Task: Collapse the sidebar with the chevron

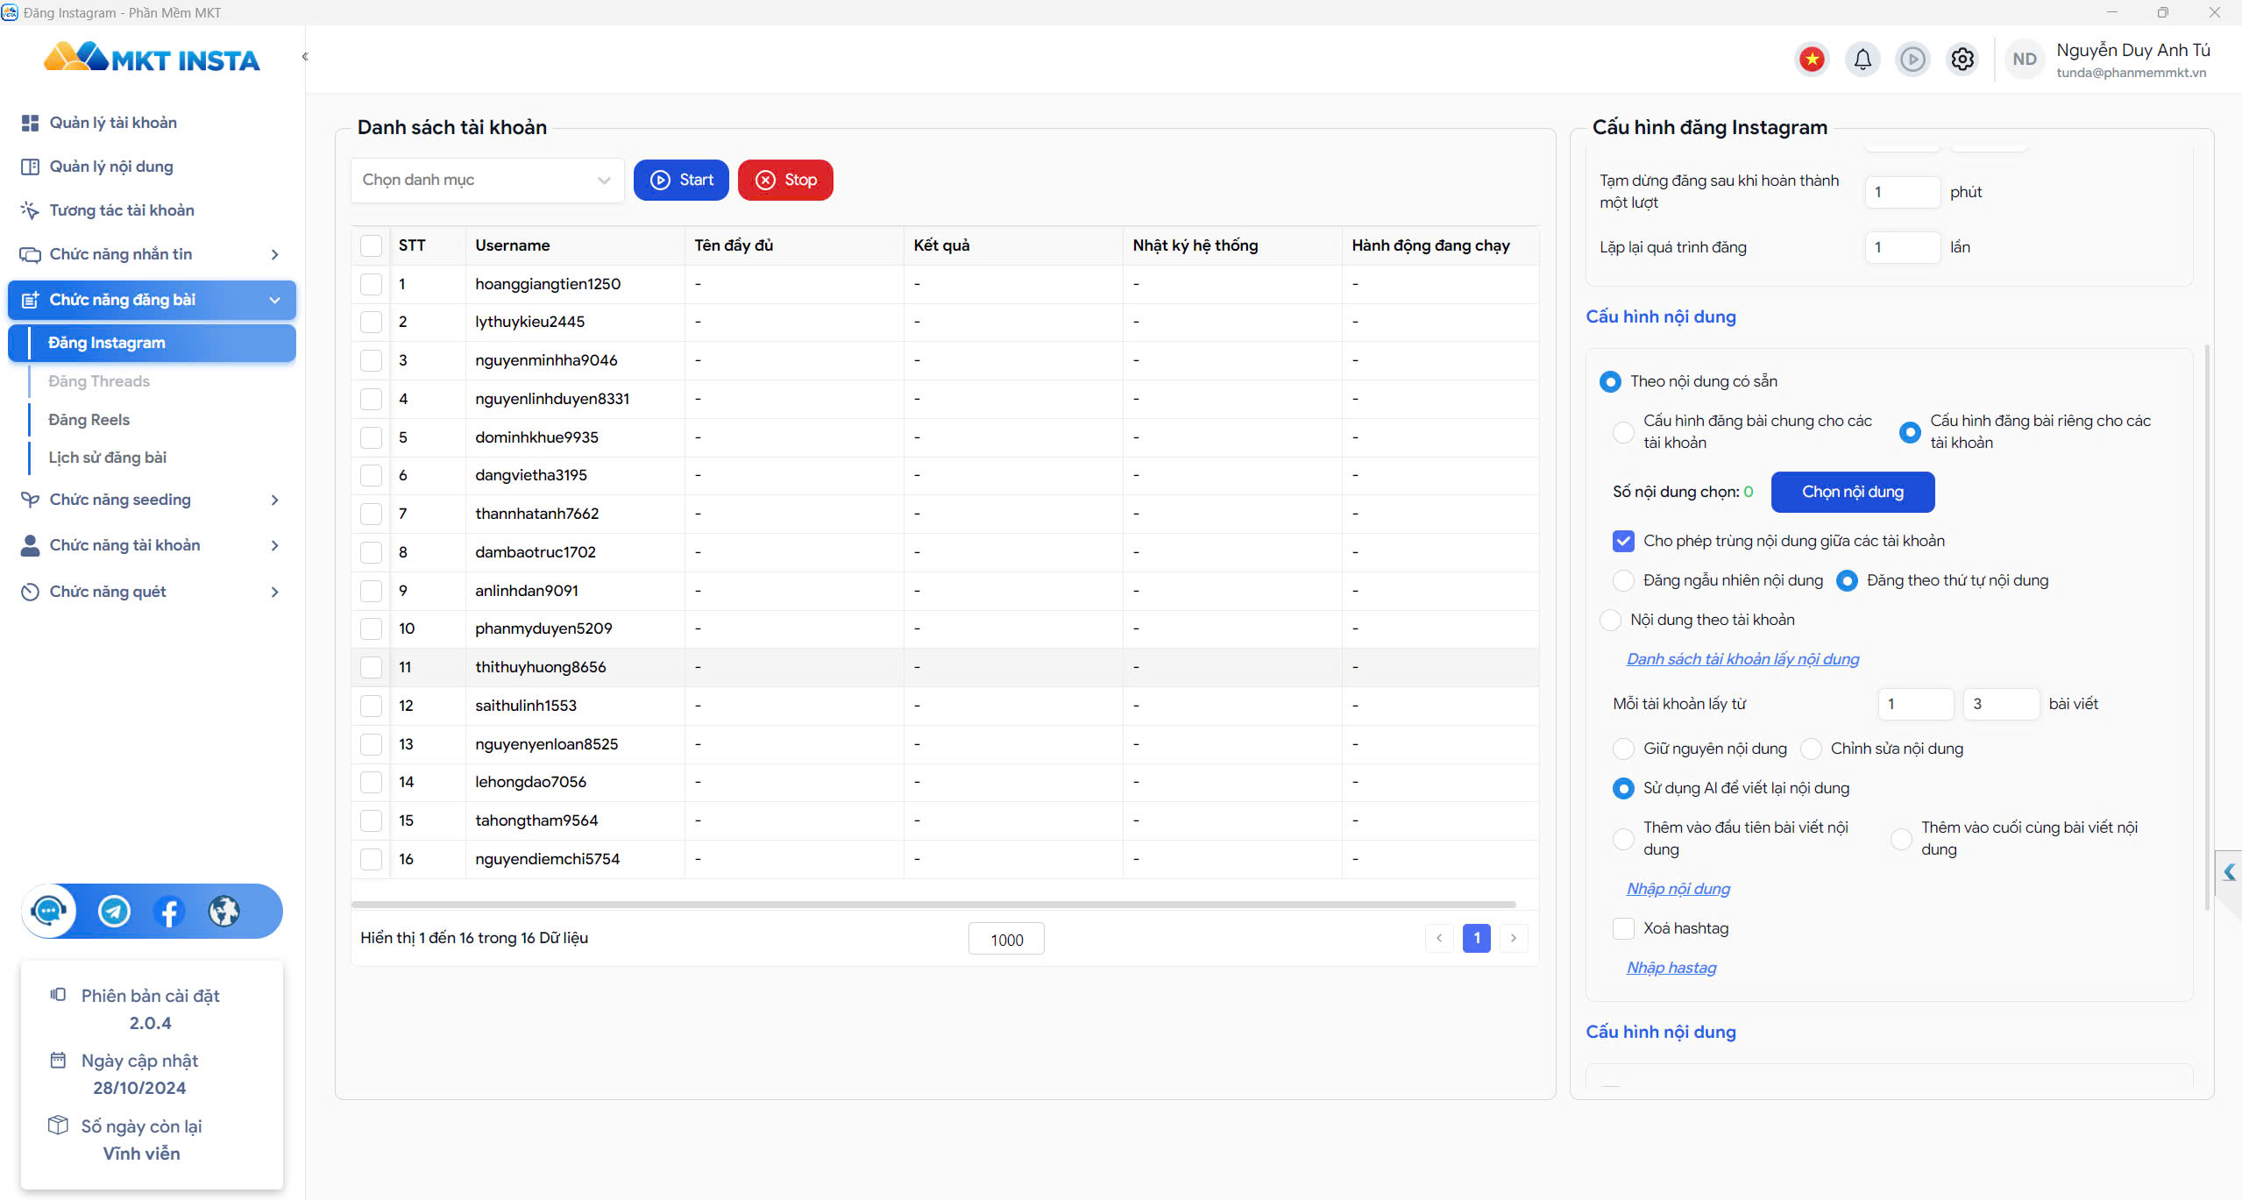Action: (305, 57)
